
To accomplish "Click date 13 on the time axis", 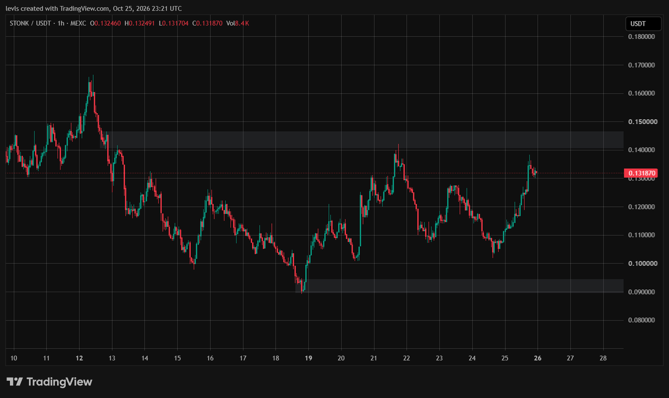I will (x=112, y=358).
